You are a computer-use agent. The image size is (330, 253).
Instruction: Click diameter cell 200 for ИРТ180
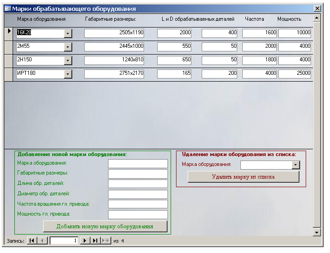pos(220,74)
